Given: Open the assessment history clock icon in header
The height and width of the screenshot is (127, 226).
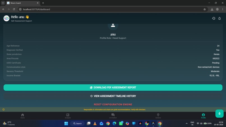Looking at the screenshot, I should coord(214,18).
